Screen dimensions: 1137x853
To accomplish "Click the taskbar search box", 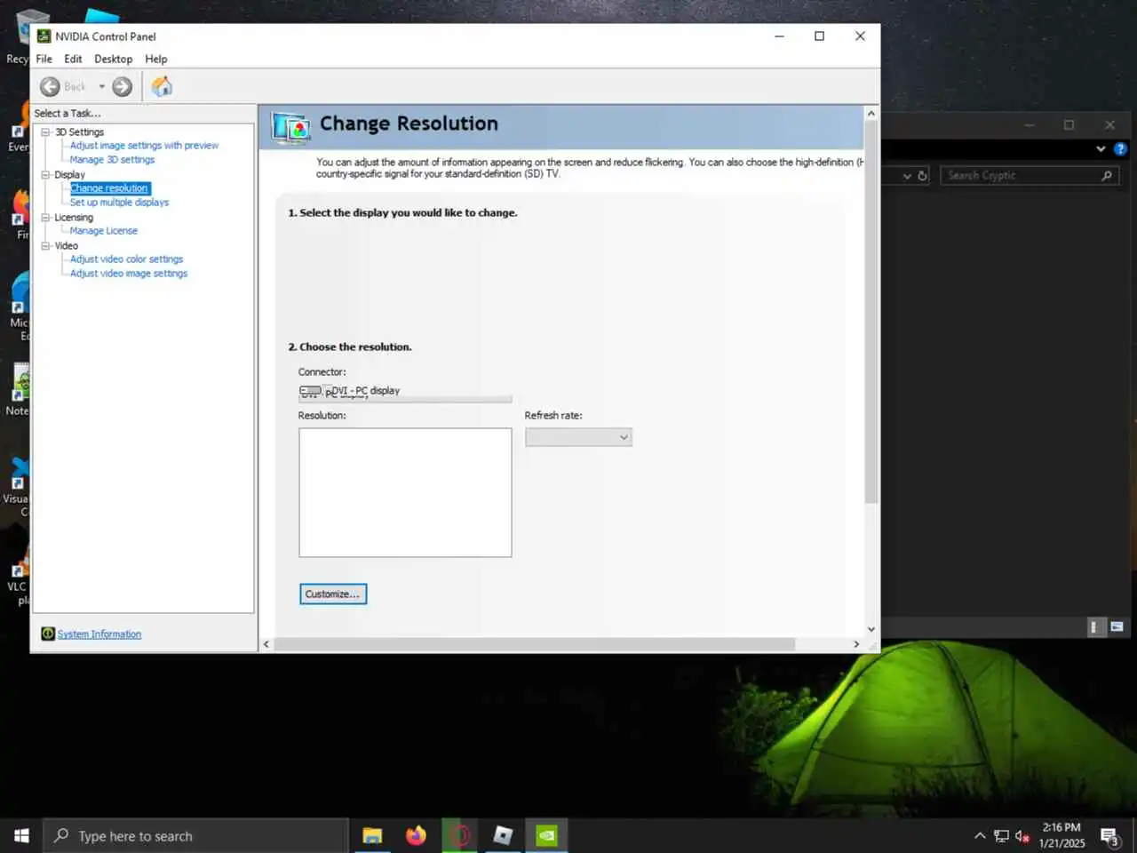I will [x=195, y=835].
